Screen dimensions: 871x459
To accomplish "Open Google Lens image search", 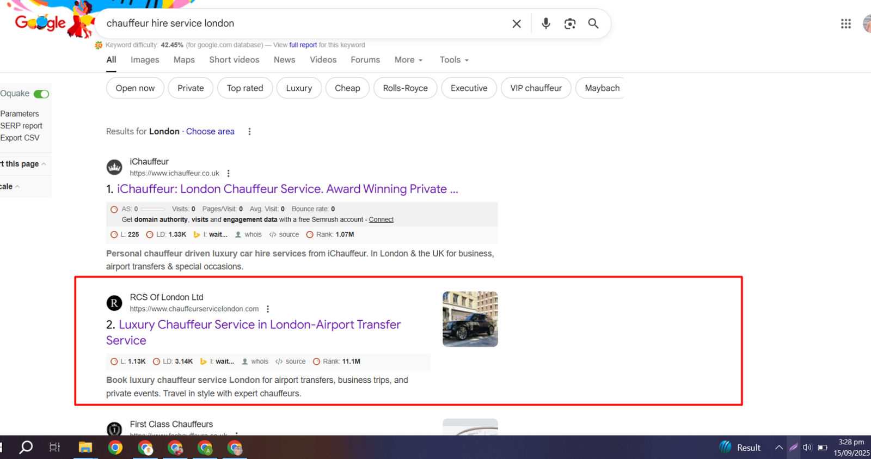I will (569, 24).
